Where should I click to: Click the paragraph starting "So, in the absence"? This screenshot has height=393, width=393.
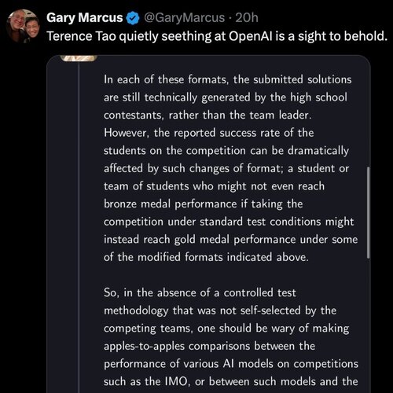click(231, 337)
